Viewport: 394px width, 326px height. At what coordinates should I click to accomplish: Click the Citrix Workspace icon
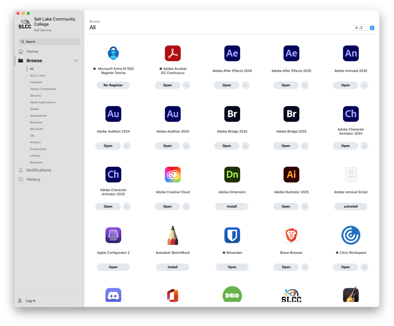(350, 235)
